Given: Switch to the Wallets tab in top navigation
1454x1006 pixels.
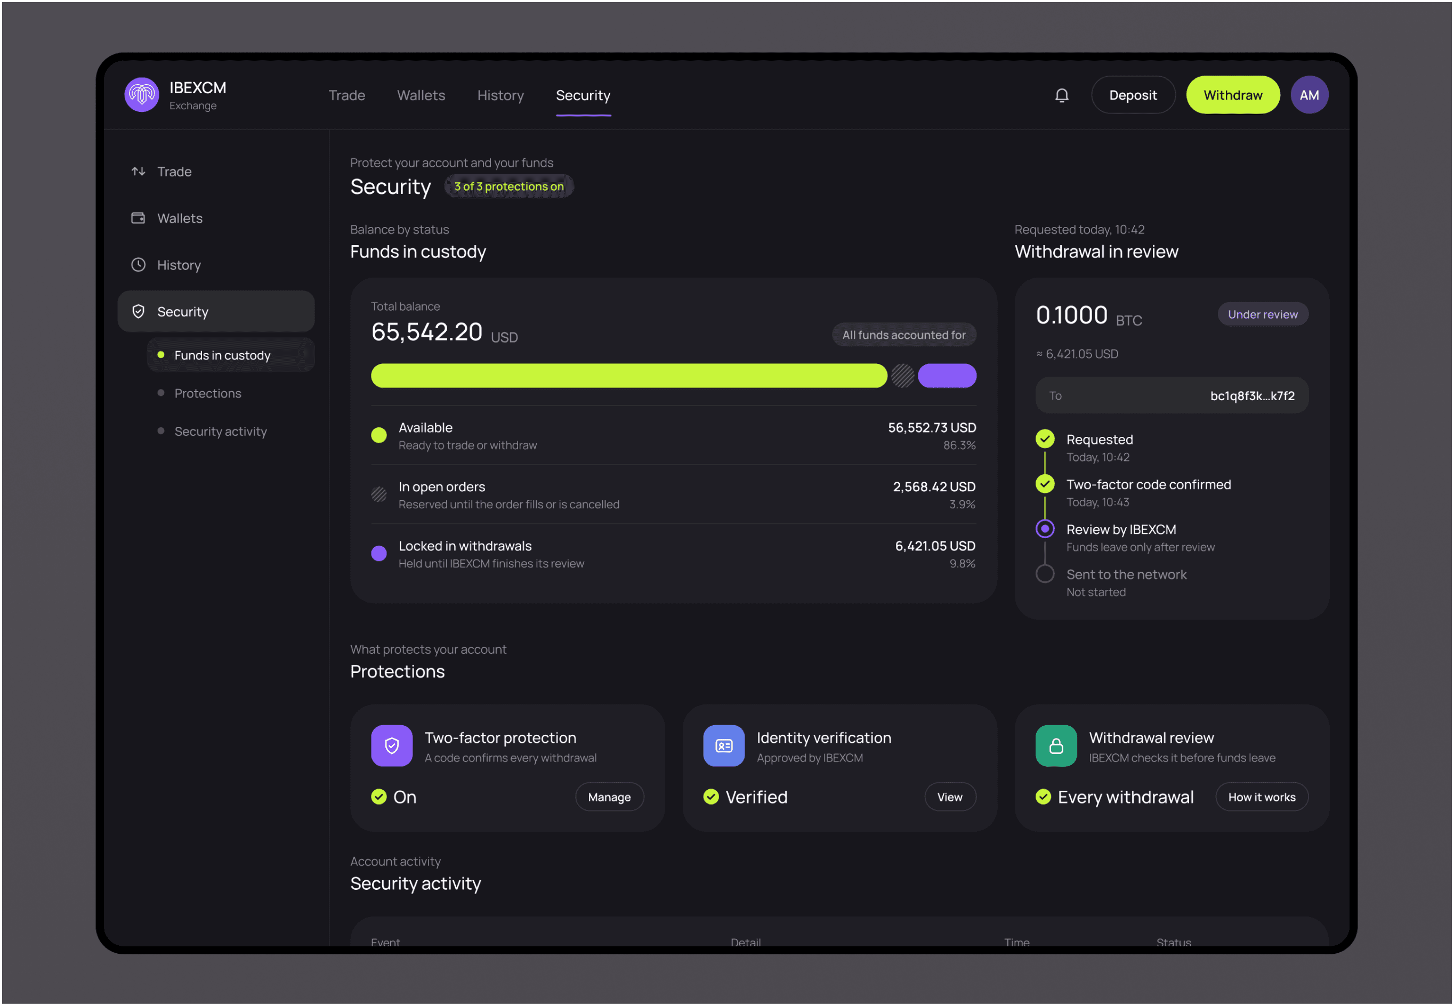Looking at the screenshot, I should click(421, 95).
